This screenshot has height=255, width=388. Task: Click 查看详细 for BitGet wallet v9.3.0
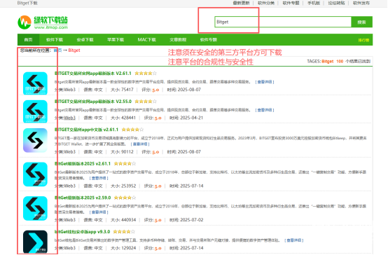[293, 240]
